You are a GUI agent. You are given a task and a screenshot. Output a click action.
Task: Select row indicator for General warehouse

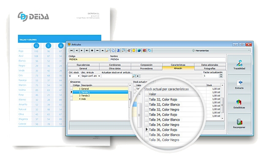(71, 89)
